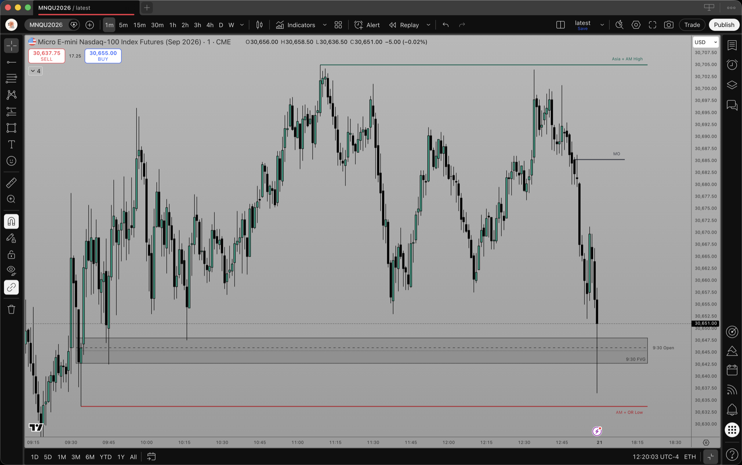Click the SELL 30,637.75 button
Screen dimensions: 742x465
[47, 56]
